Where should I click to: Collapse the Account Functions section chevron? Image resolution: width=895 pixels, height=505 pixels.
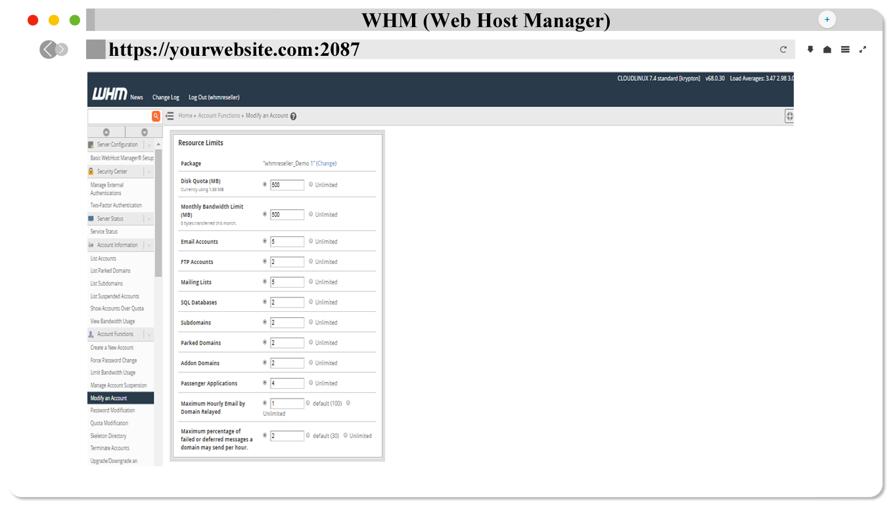click(149, 334)
